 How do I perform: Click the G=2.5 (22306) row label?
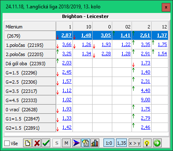tap(30, 82)
